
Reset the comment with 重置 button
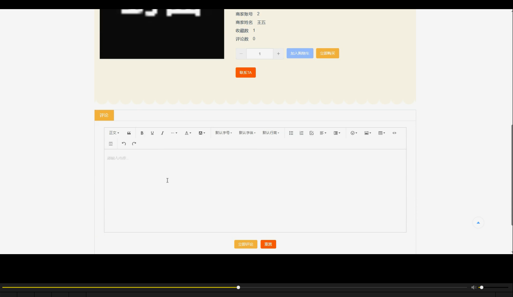pos(268,244)
